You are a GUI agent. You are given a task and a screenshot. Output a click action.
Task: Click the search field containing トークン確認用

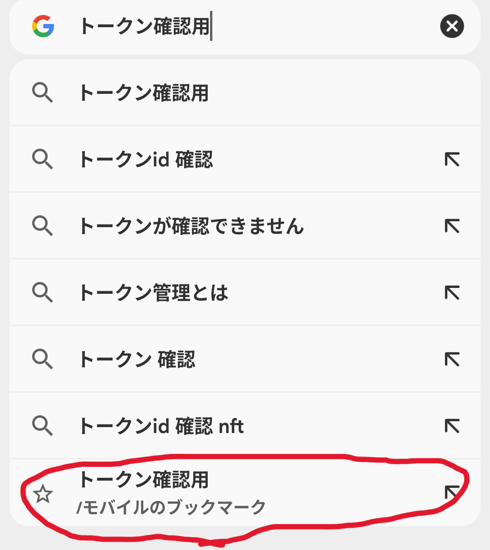pyautogui.click(x=254, y=26)
